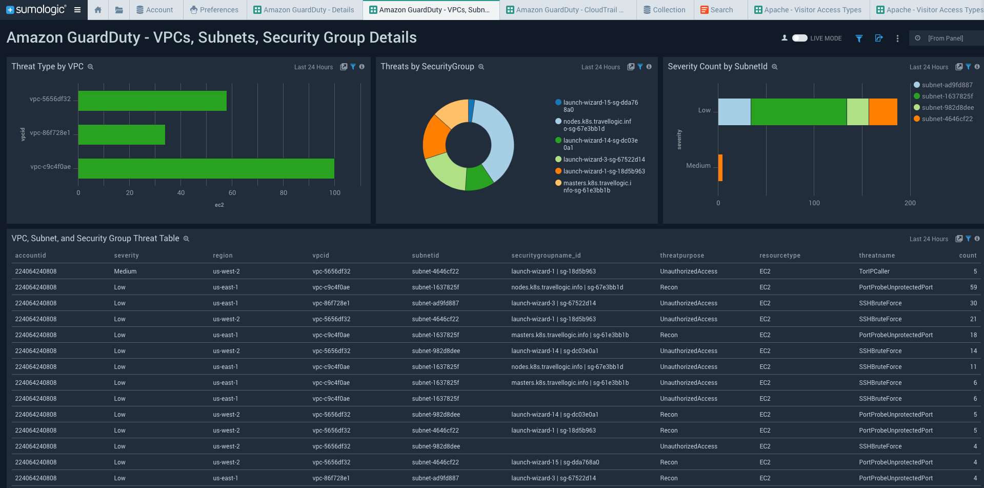Open the dashboard more options menu
The height and width of the screenshot is (488, 984).
tap(897, 38)
